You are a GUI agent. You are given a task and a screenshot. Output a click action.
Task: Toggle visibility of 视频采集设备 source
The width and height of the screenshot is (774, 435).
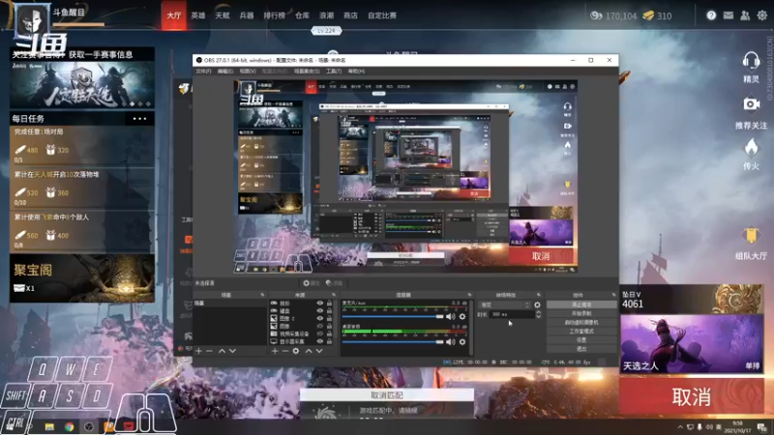coord(320,333)
